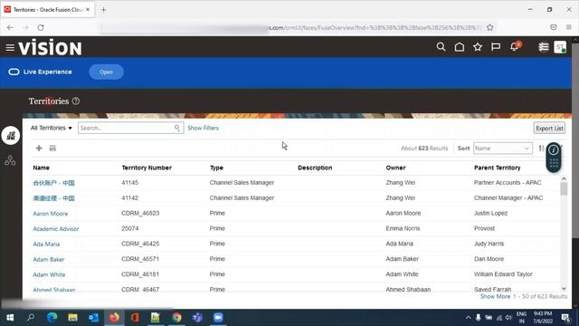Viewport: 579px width, 326px height.
Task: Open the territory link with number 41142
Action: coord(53,198)
